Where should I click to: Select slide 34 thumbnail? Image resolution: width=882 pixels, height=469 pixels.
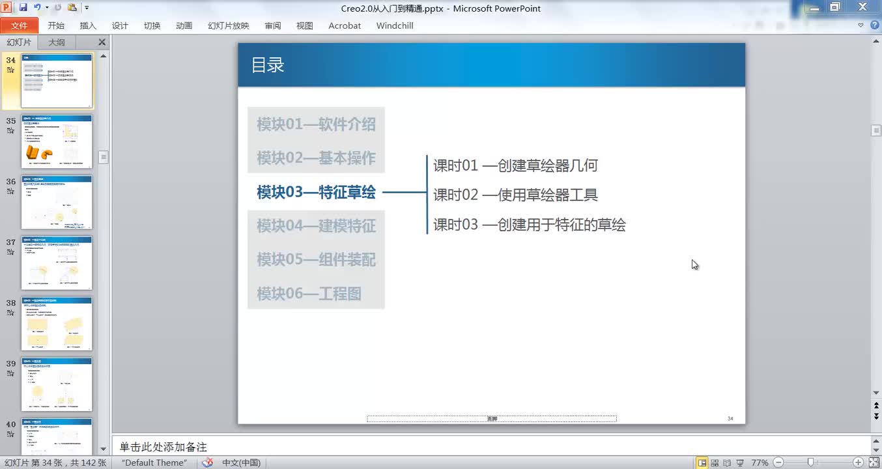57,81
